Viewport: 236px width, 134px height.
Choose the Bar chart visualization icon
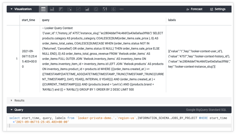(61, 9)
